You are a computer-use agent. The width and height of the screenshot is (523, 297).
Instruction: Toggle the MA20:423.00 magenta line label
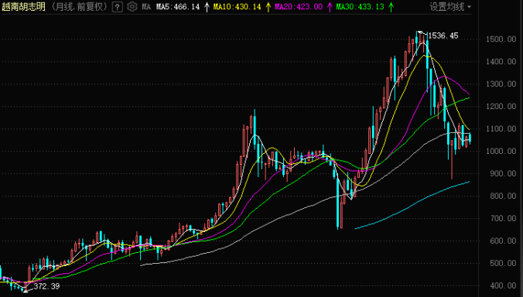click(x=299, y=7)
